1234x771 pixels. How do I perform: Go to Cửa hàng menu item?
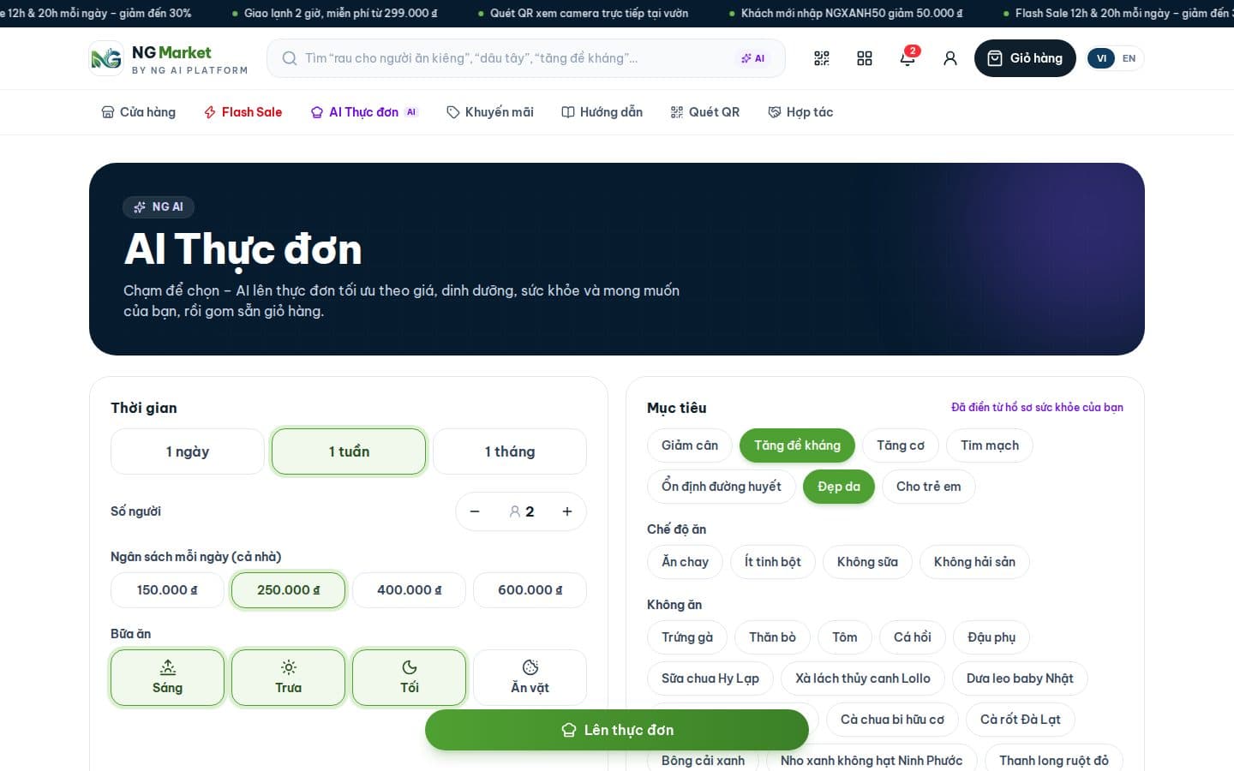(x=139, y=112)
